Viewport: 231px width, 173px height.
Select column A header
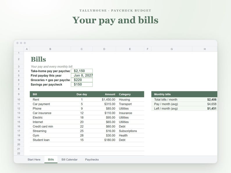[27, 49]
